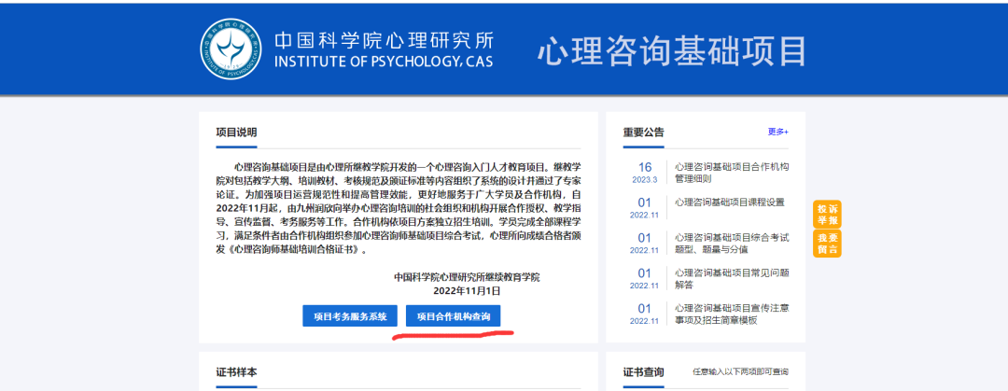Click INSTITUTE OF PSYCHOLOGY, CAS text
This screenshot has height=391, width=1008.
385,62
